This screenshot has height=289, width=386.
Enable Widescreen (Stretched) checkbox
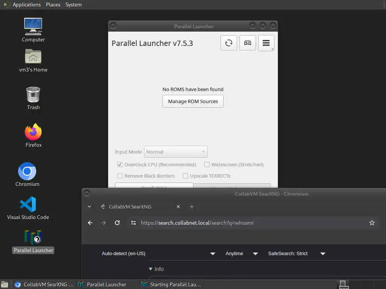[x=207, y=164]
